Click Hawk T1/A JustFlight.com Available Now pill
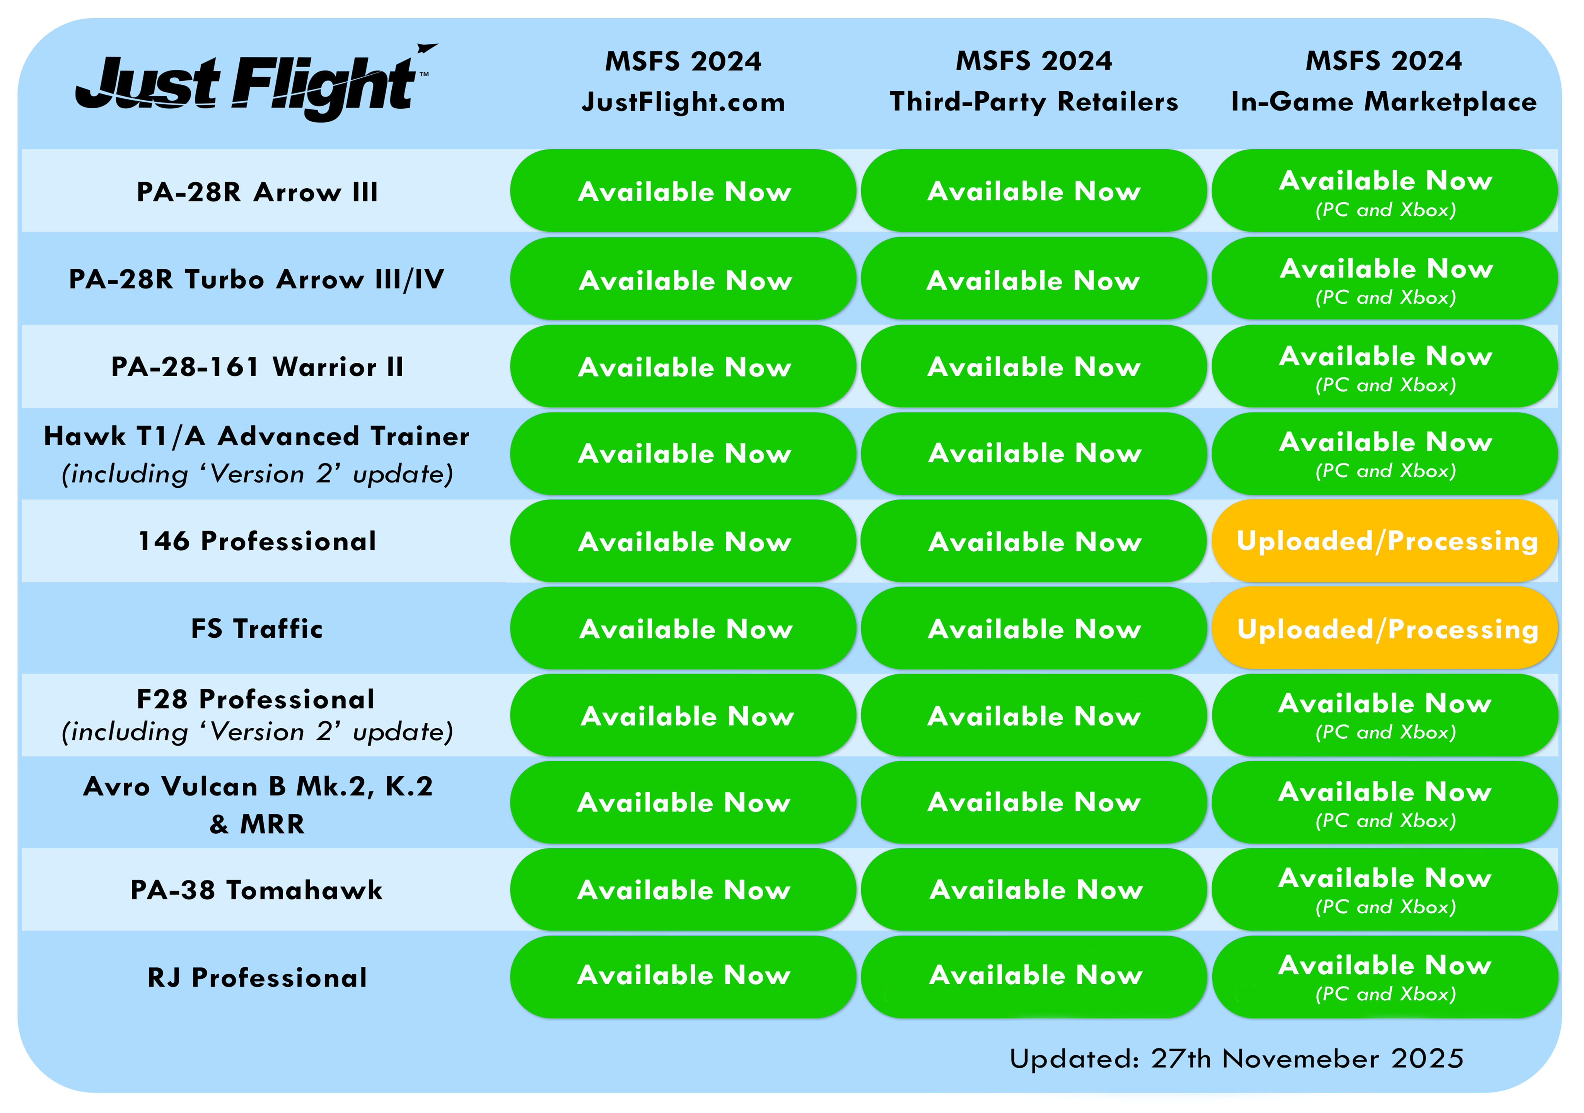This screenshot has width=1584, height=1113. (x=683, y=453)
